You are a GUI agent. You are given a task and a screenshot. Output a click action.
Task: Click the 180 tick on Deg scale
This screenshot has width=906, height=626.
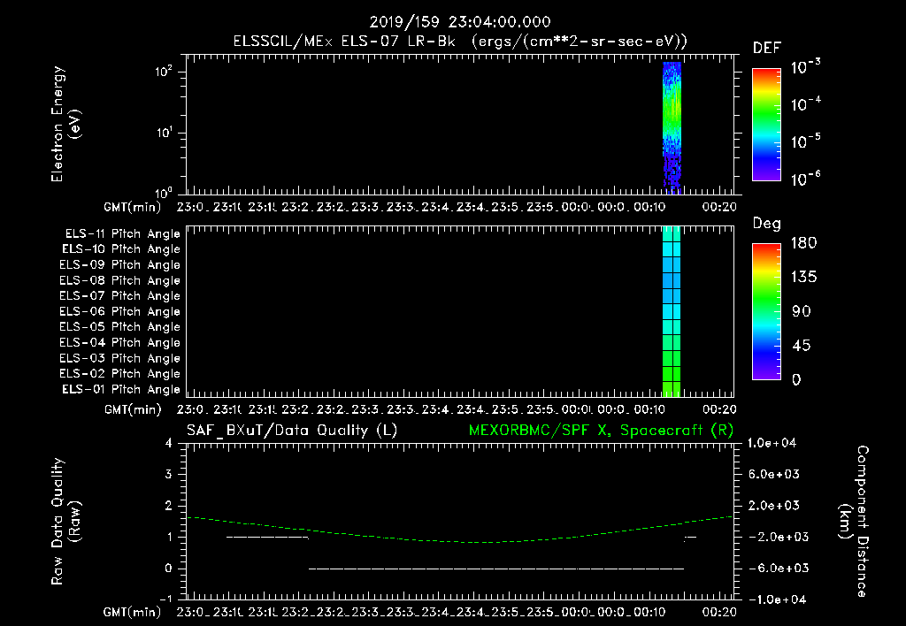(803, 243)
